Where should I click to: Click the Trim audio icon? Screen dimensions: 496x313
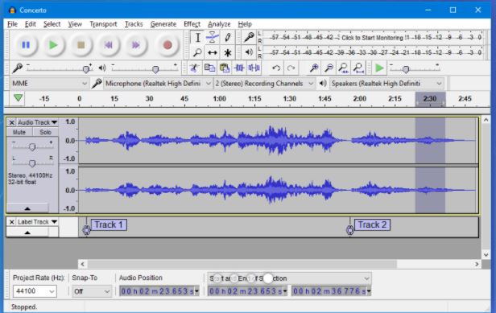click(x=239, y=68)
